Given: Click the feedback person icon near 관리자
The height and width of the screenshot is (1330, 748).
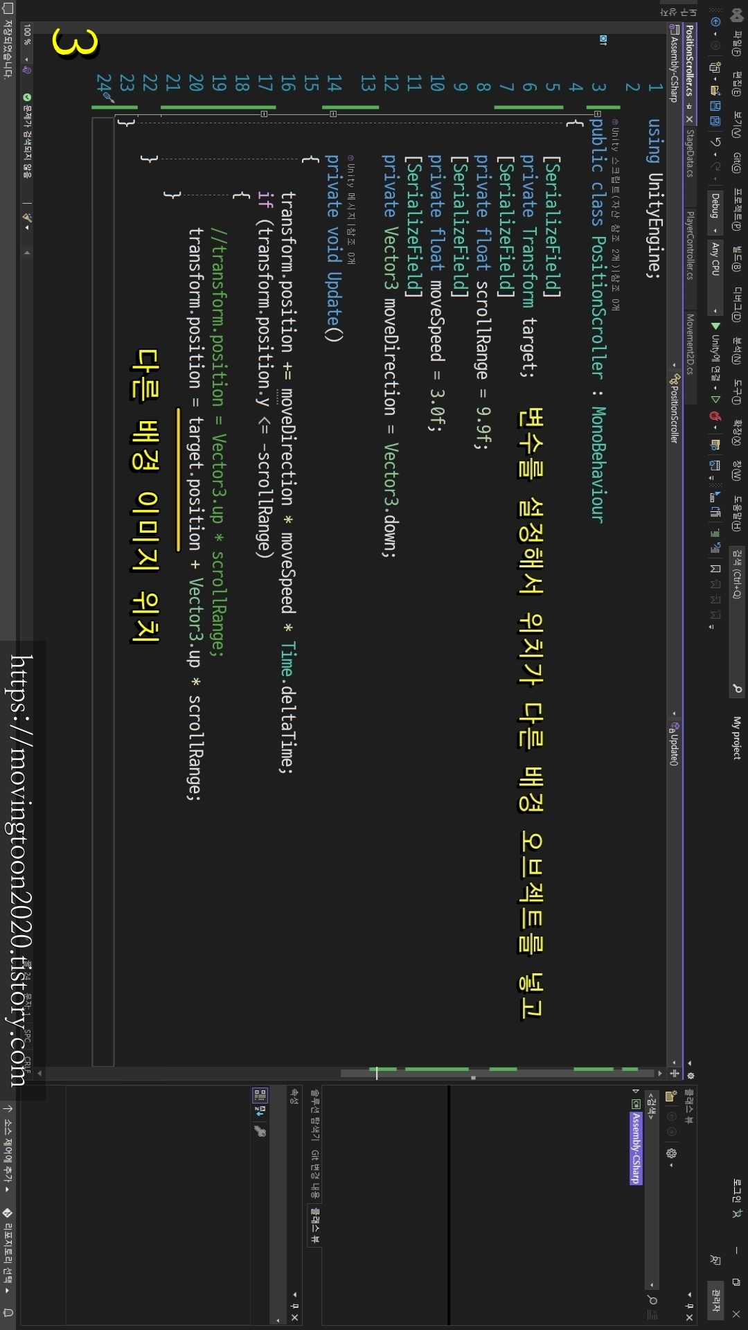Looking at the screenshot, I should click(x=715, y=1260).
